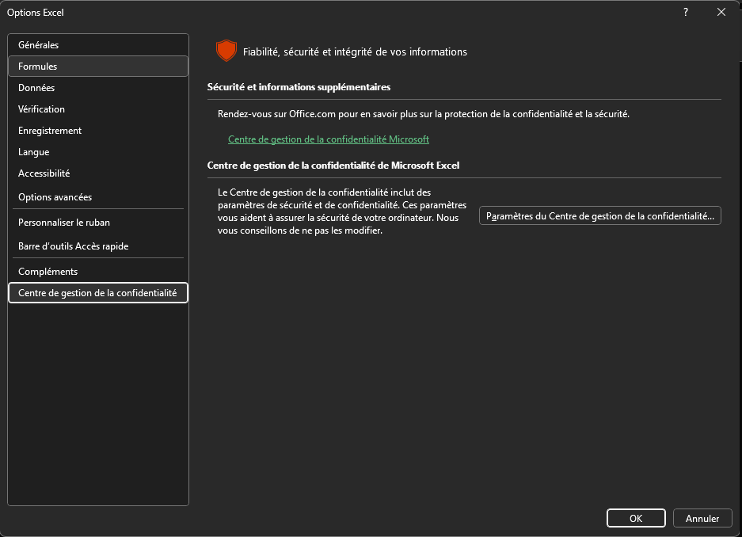Click the help question mark icon
Image resolution: width=742 pixels, height=537 pixels.
pos(686,13)
